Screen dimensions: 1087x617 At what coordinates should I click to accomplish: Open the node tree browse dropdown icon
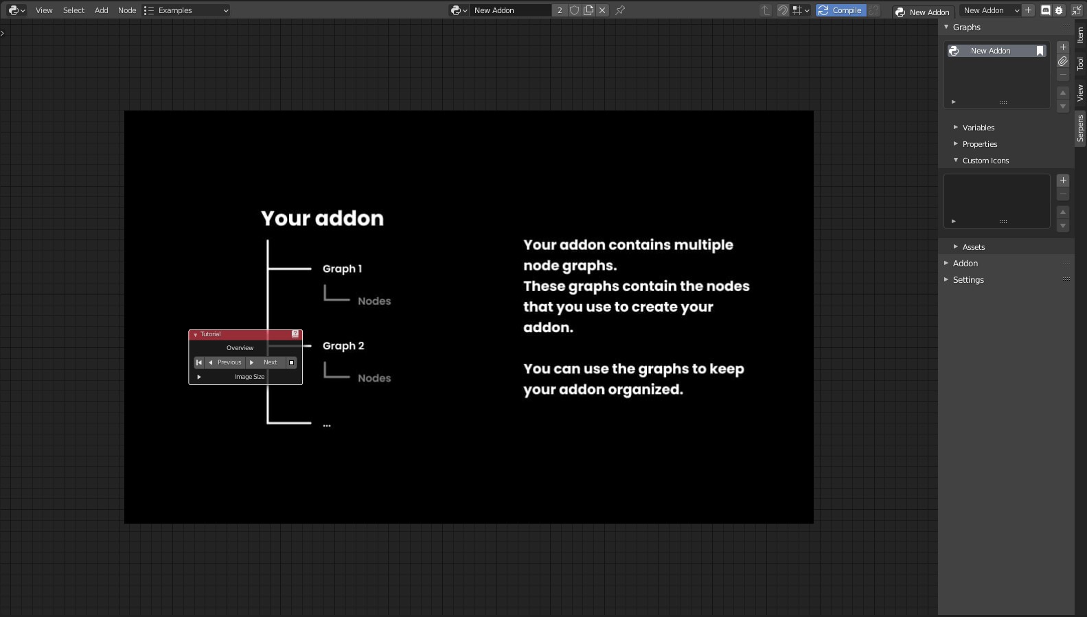tap(459, 10)
